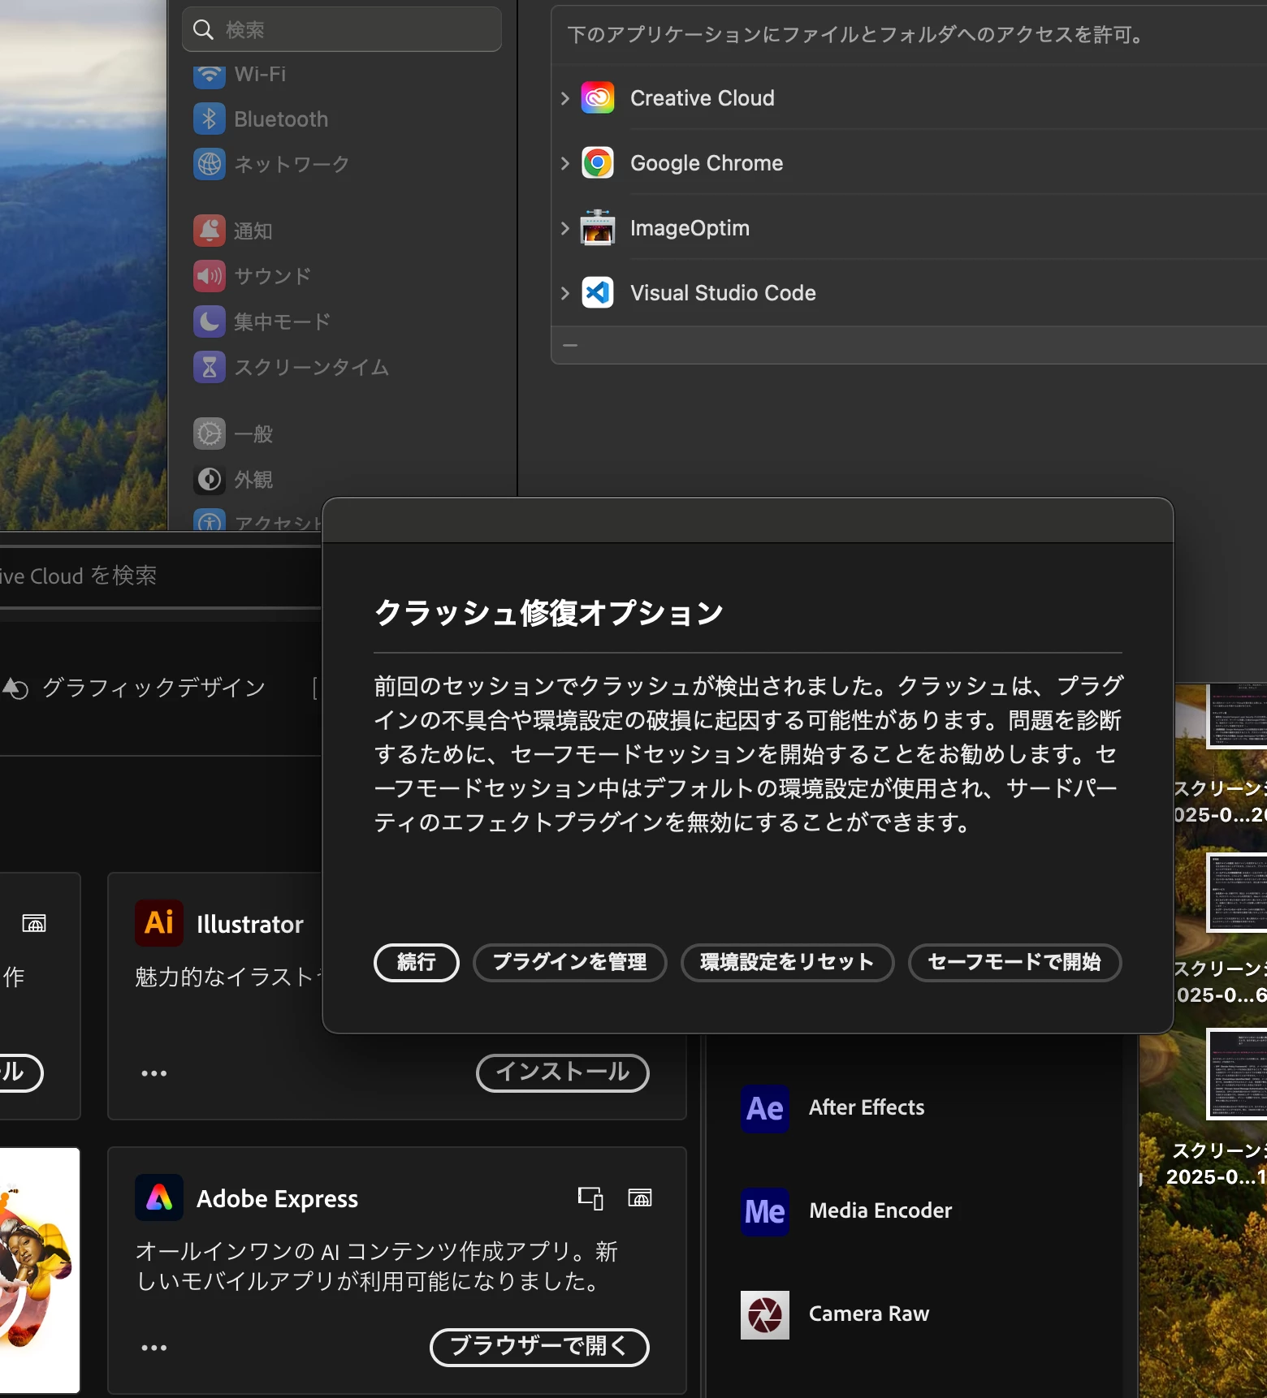The image size is (1267, 1398).
Task: Select 集中モード label in sidebar
Action: tap(283, 321)
